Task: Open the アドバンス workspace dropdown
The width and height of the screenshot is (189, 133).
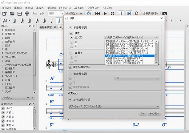Action: [16, 98]
